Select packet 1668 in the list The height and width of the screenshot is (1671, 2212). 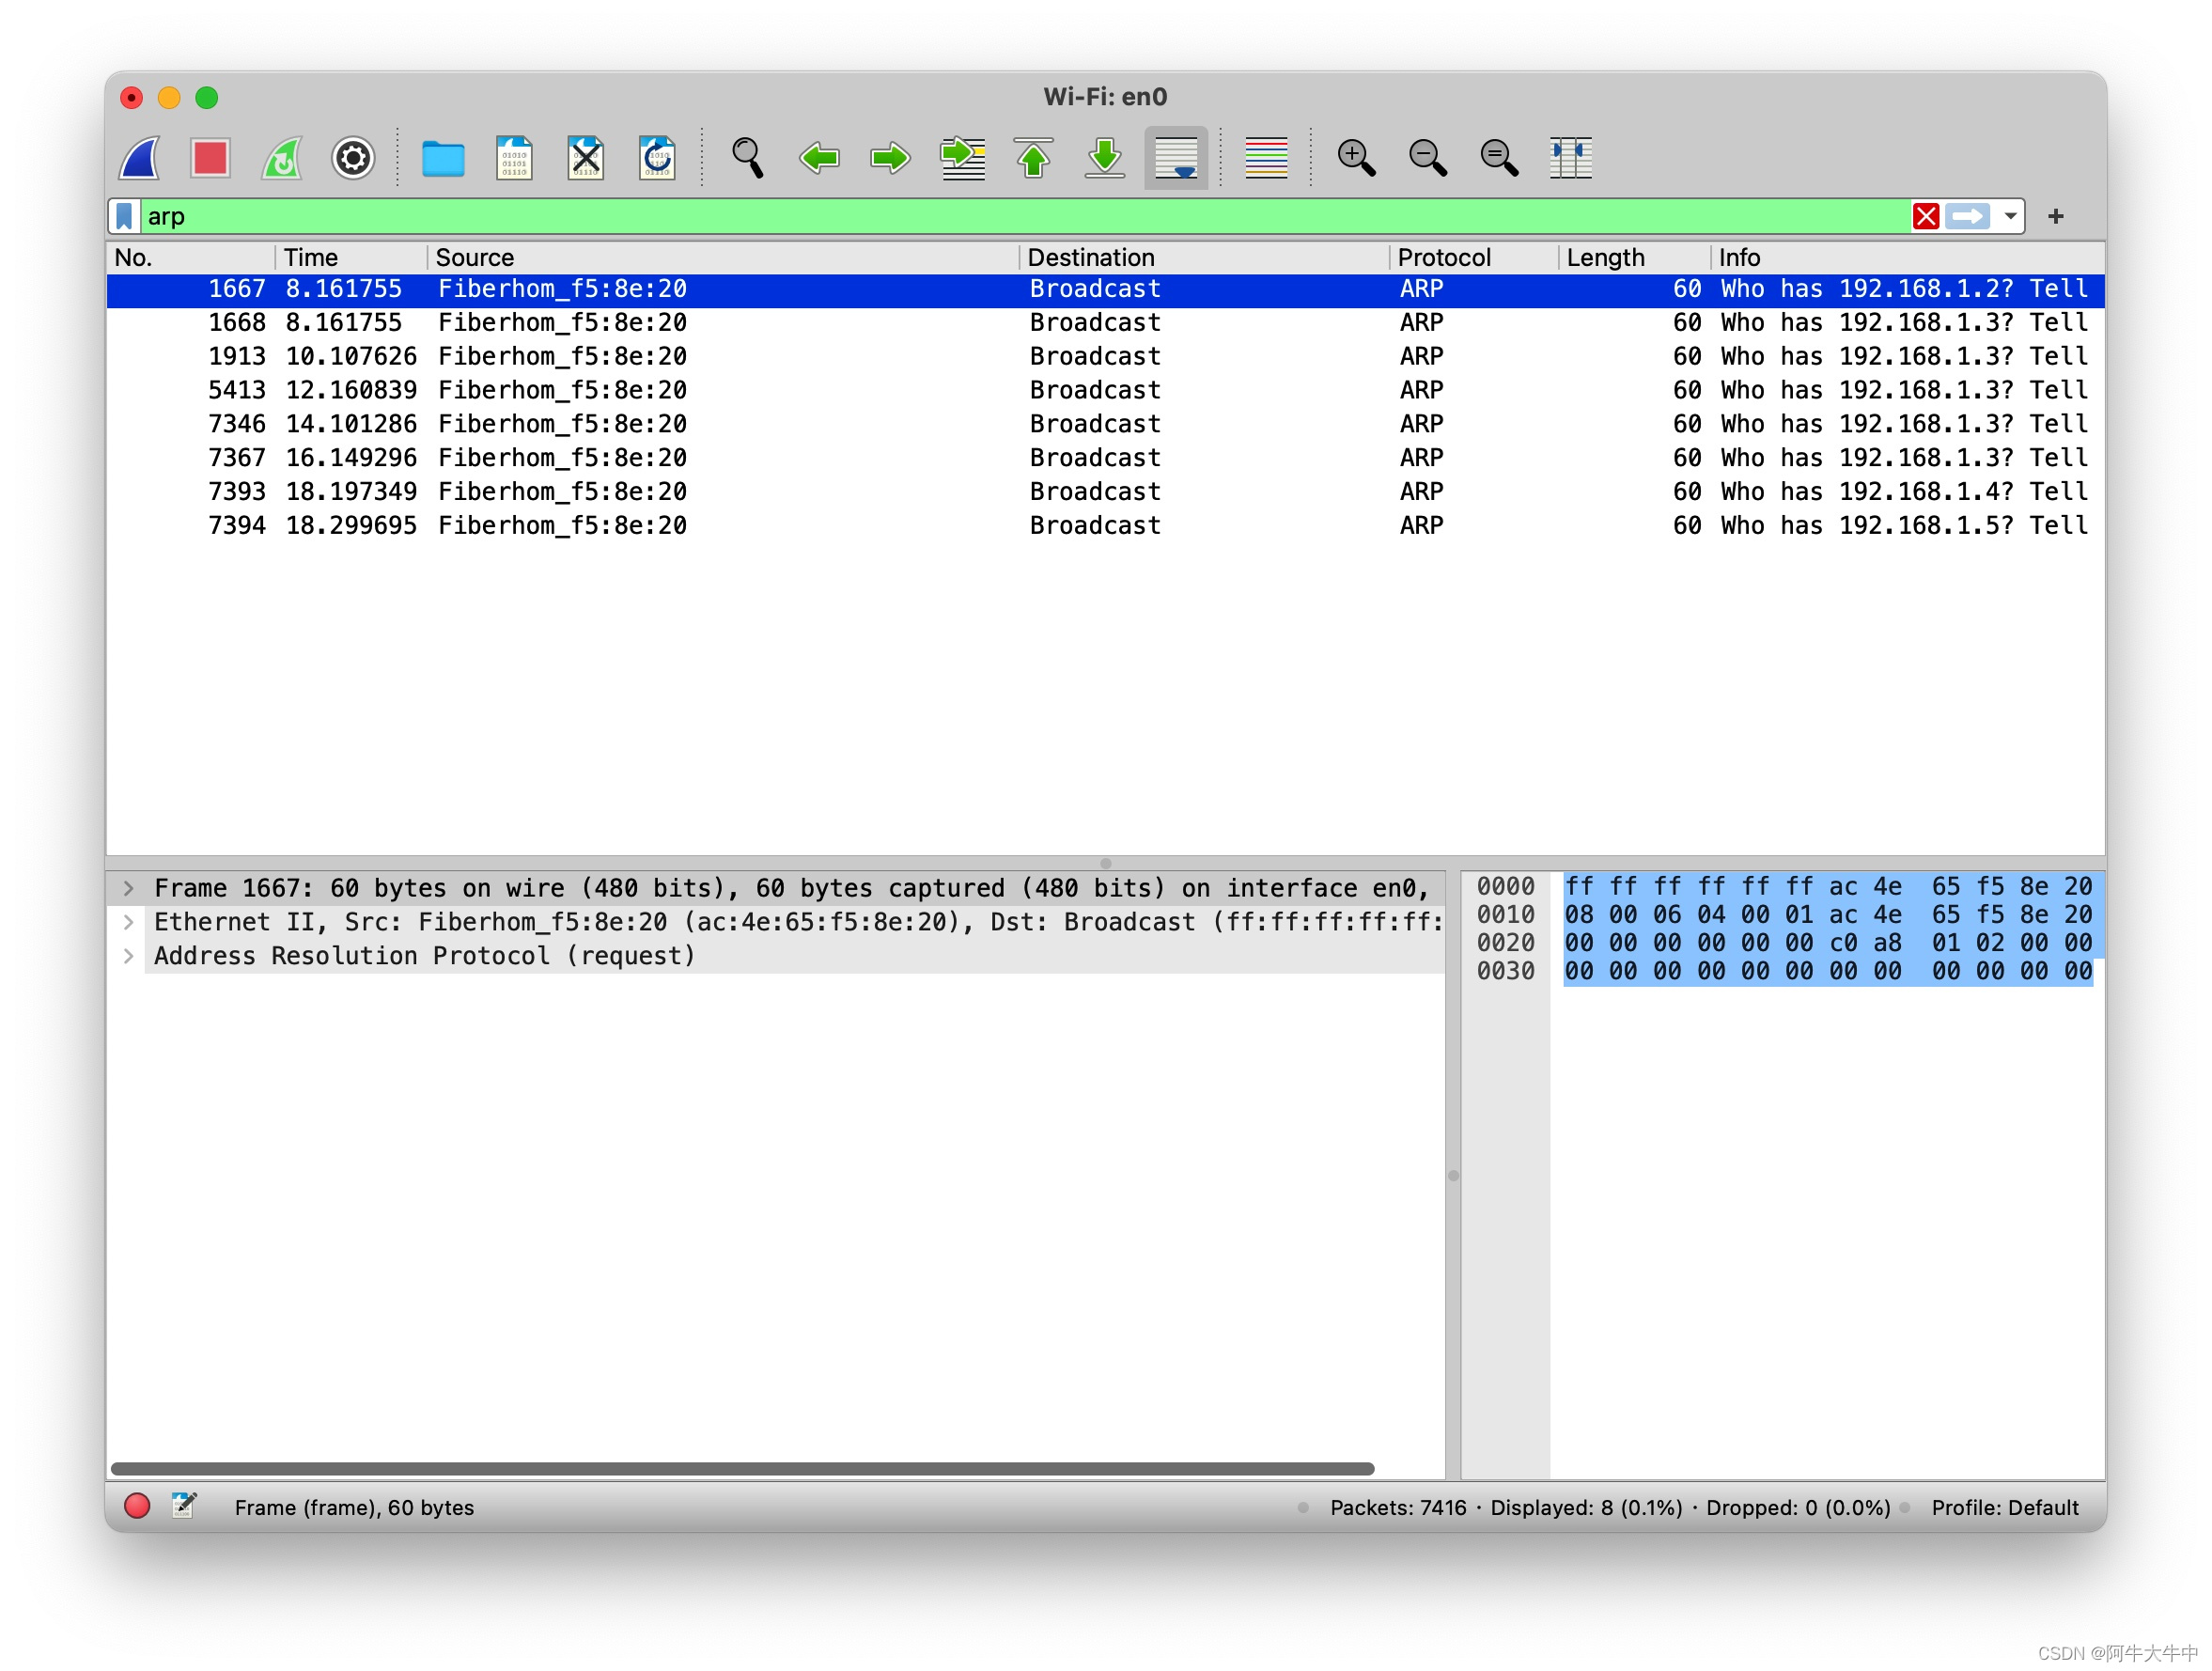coord(1105,323)
